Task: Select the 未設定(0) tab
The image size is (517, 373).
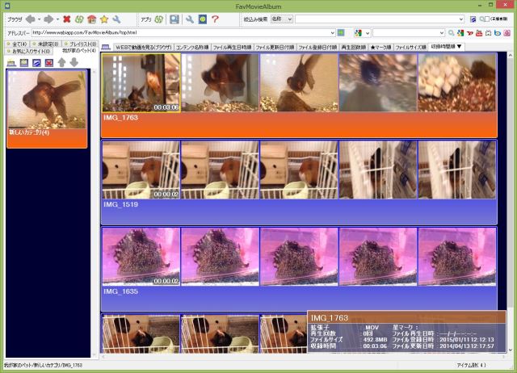Action: tap(46, 44)
